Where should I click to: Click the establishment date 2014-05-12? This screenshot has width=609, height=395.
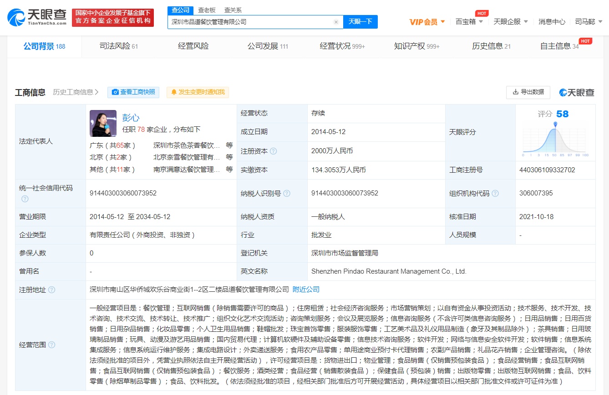pos(328,132)
